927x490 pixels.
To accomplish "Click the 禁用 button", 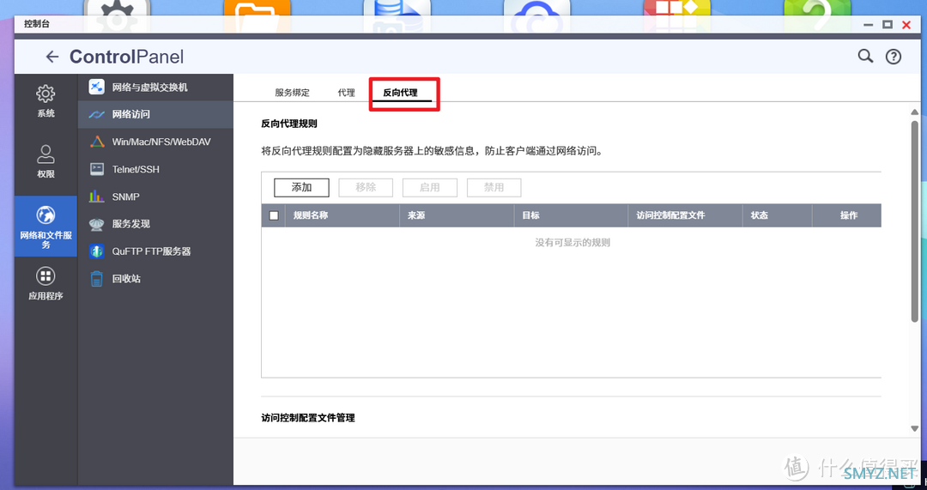I will (494, 187).
